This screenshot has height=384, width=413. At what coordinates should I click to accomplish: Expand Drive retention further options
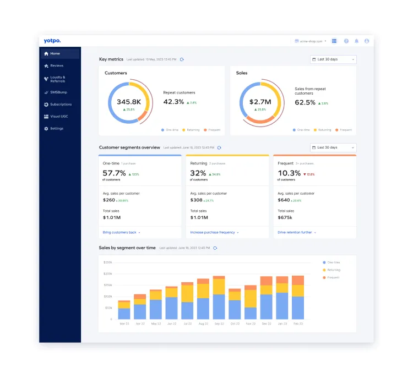(297, 232)
